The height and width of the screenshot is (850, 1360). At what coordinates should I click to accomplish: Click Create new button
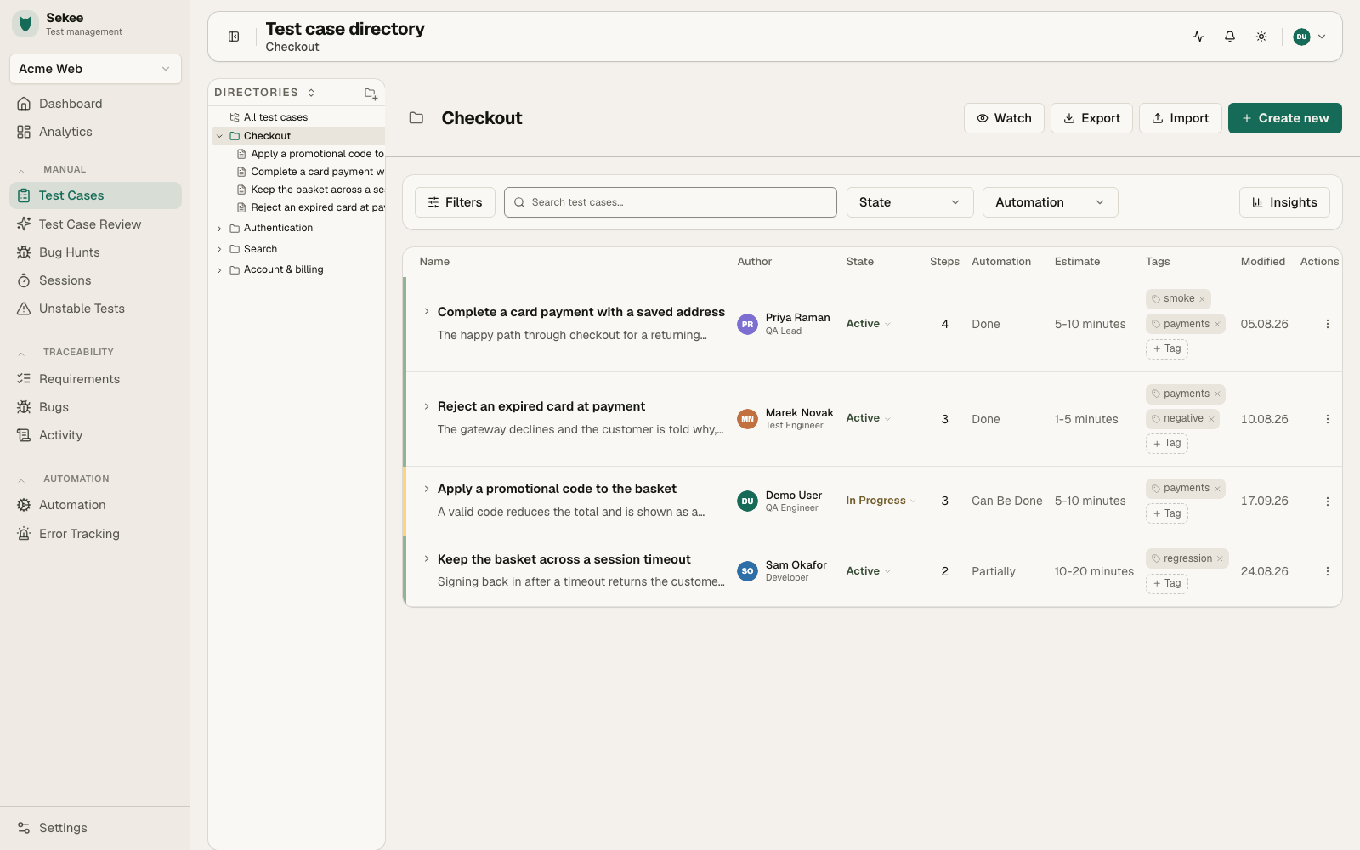tap(1284, 118)
